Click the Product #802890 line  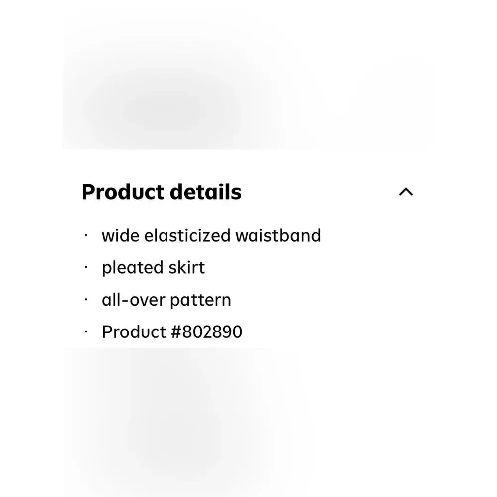click(172, 332)
